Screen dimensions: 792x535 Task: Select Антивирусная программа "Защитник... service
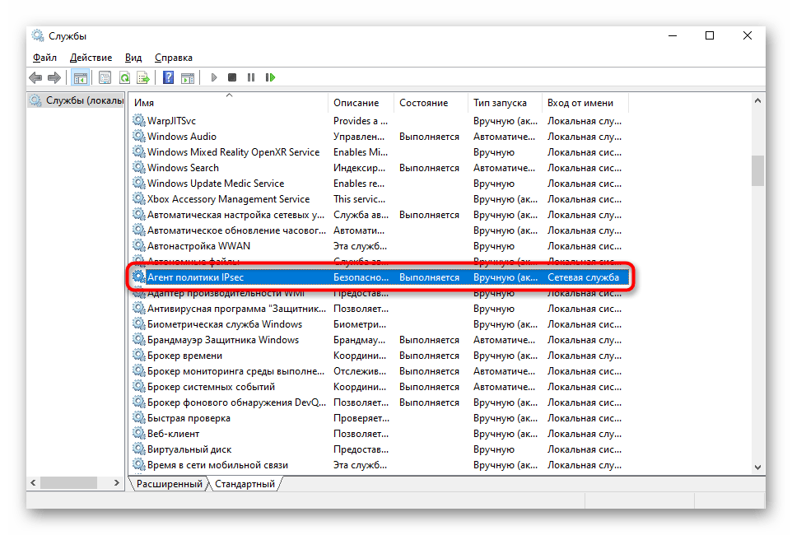(x=379, y=309)
